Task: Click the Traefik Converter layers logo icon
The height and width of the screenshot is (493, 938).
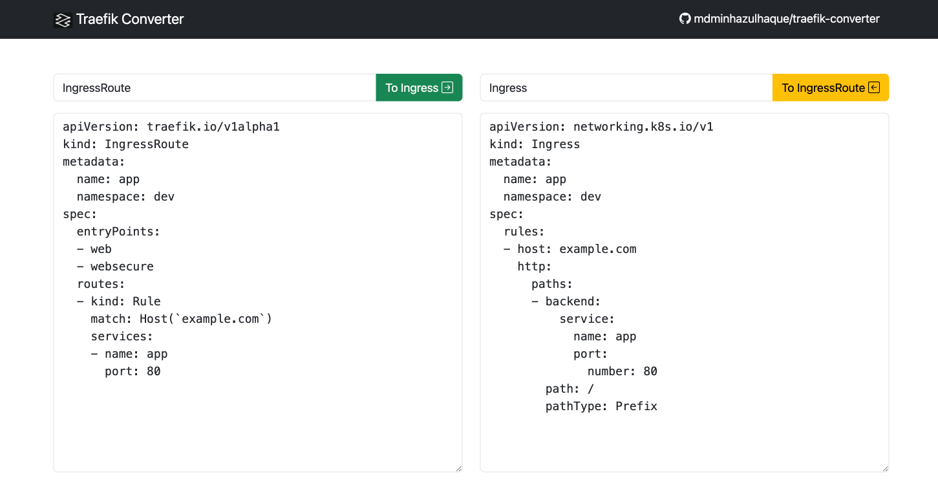Action: click(62, 19)
